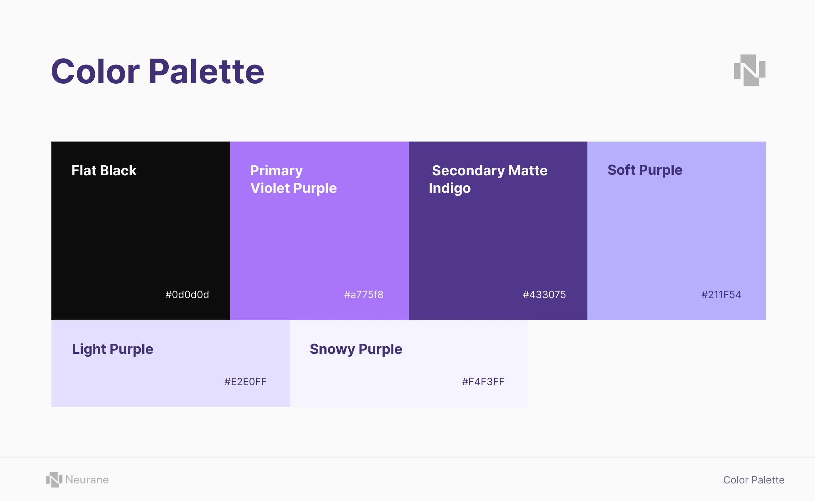Image resolution: width=815 pixels, height=501 pixels.
Task: Click the #433075 hex code
Action: [544, 295]
